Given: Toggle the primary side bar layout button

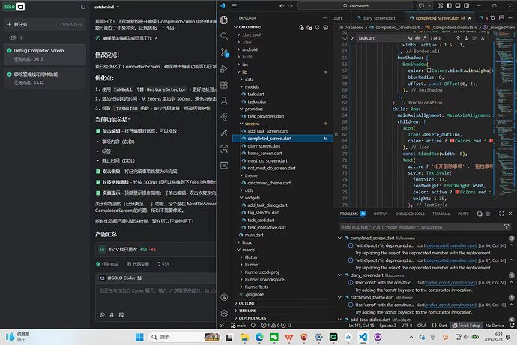Looking at the screenshot, I should [449, 5].
